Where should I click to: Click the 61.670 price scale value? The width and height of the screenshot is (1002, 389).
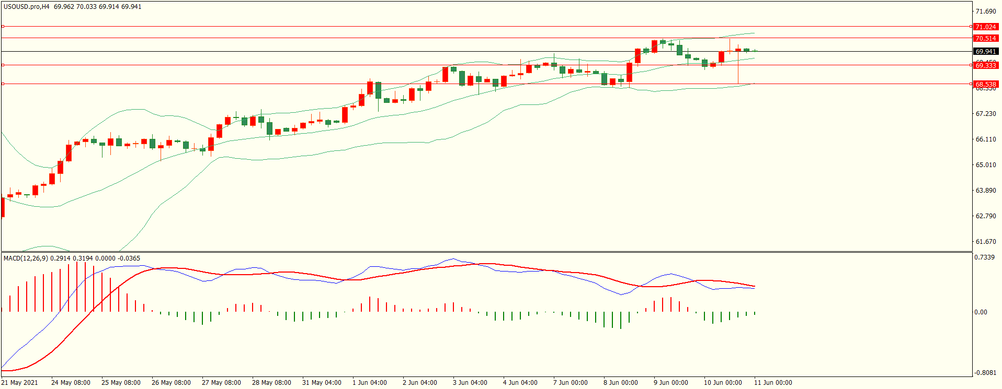tap(986, 241)
